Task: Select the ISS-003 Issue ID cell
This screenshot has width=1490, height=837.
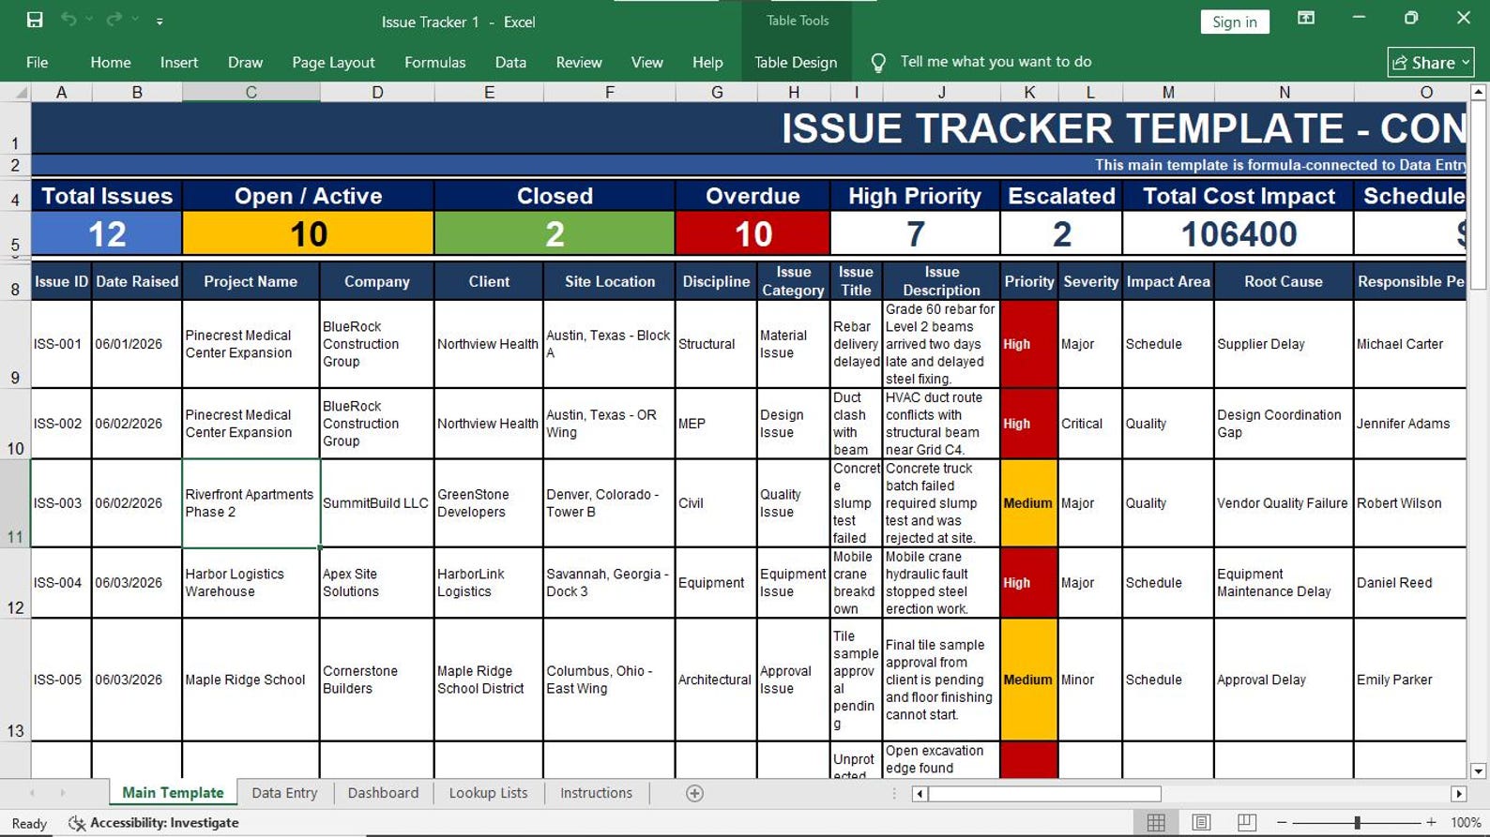Action: pos(61,503)
